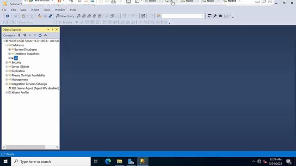Select the Always On High Availability item
This screenshot has width=296, height=166.
coord(28,75)
